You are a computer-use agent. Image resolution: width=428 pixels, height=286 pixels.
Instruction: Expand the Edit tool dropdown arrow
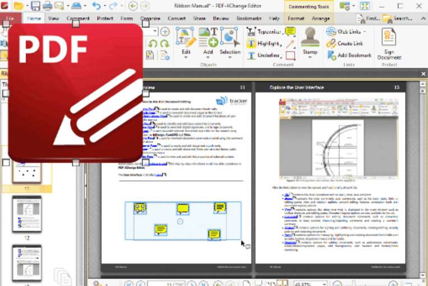click(x=186, y=58)
